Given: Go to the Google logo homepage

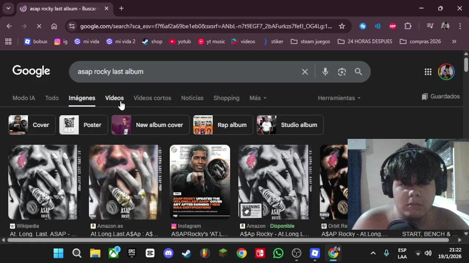Looking at the screenshot, I should [x=31, y=71].
